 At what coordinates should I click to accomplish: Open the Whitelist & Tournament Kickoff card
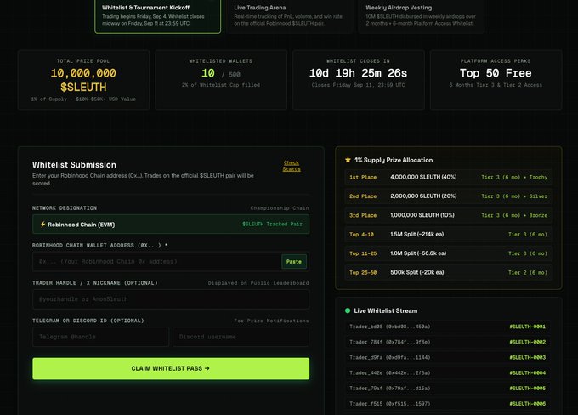[x=158, y=16]
